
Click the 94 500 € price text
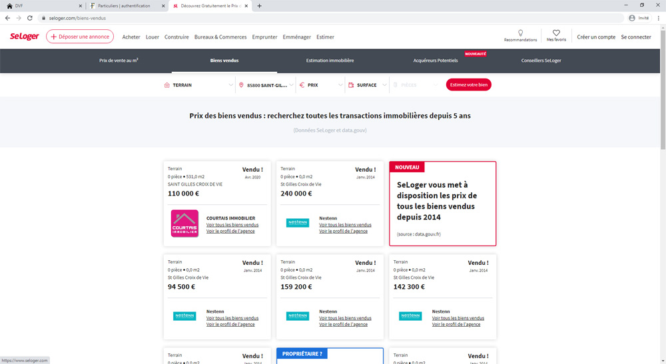point(181,287)
